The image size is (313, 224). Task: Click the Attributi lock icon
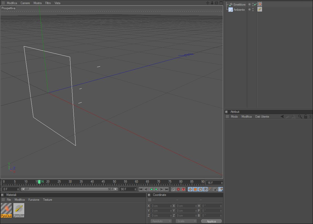(306, 116)
